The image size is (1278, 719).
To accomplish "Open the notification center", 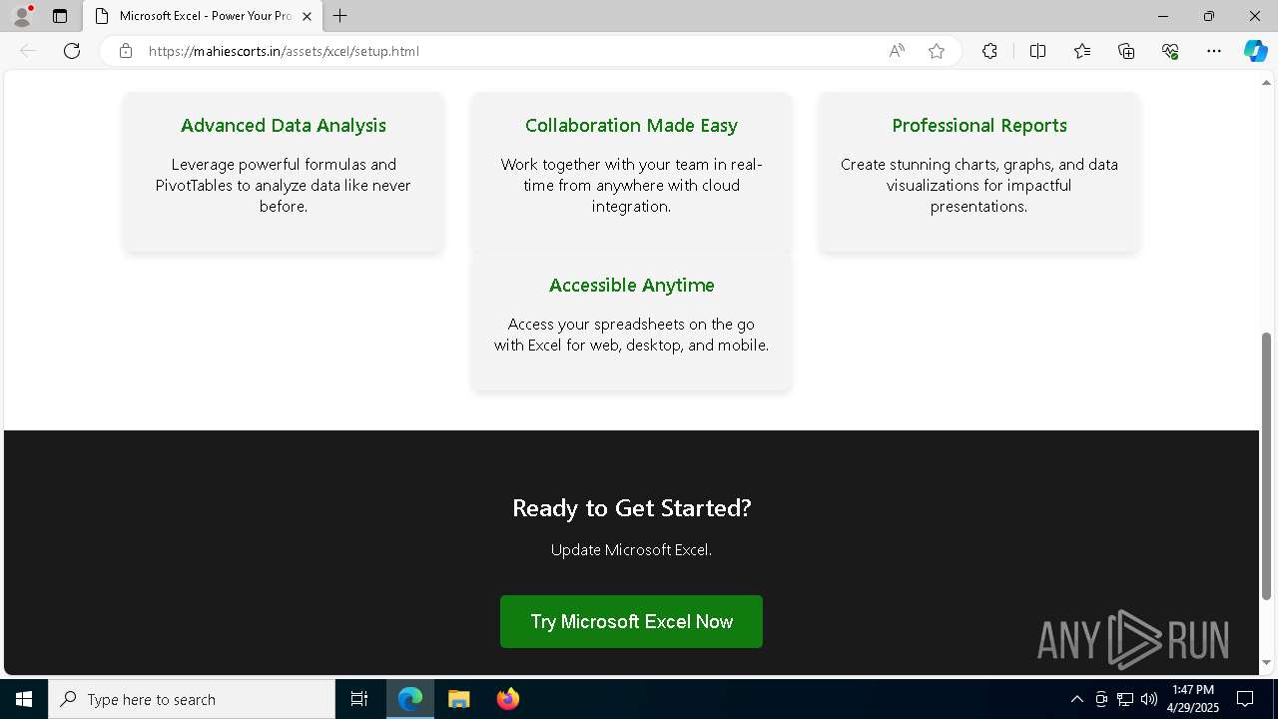I will pyautogui.click(x=1245, y=699).
